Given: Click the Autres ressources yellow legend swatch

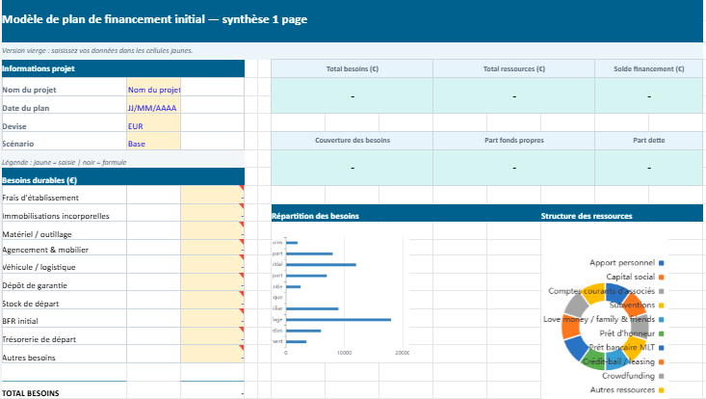Looking at the screenshot, I should pos(663,390).
